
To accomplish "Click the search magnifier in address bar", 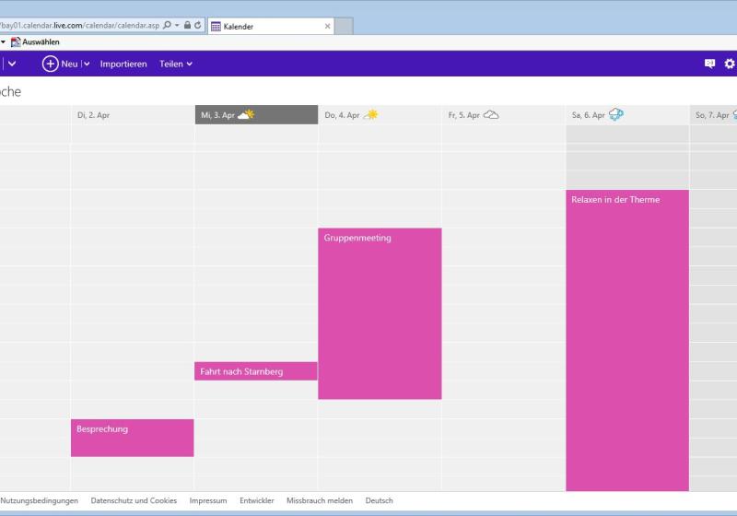I will 167,26.
